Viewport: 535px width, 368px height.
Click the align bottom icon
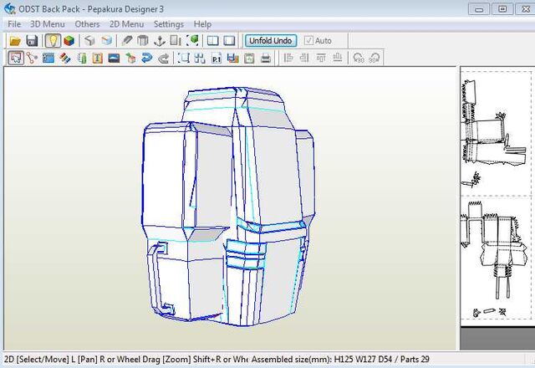[338, 58]
